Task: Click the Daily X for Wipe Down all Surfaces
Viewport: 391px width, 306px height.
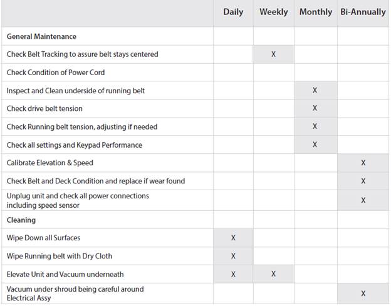Action: coord(233,238)
